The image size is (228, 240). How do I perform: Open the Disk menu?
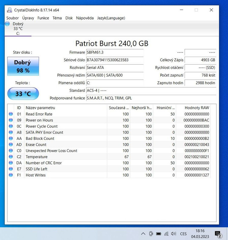tap(69, 18)
